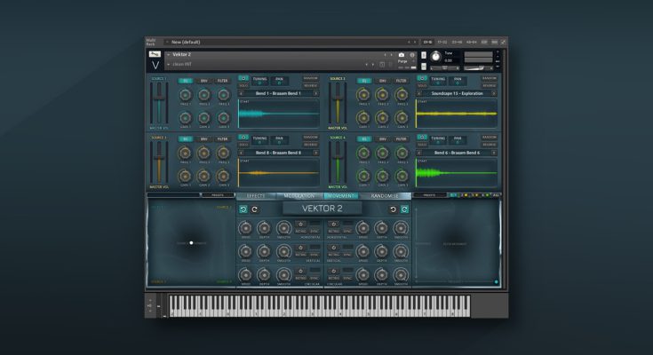The image size is (653, 355).
Task: Click Source 1 Master Vol fader
Action: pos(159,98)
